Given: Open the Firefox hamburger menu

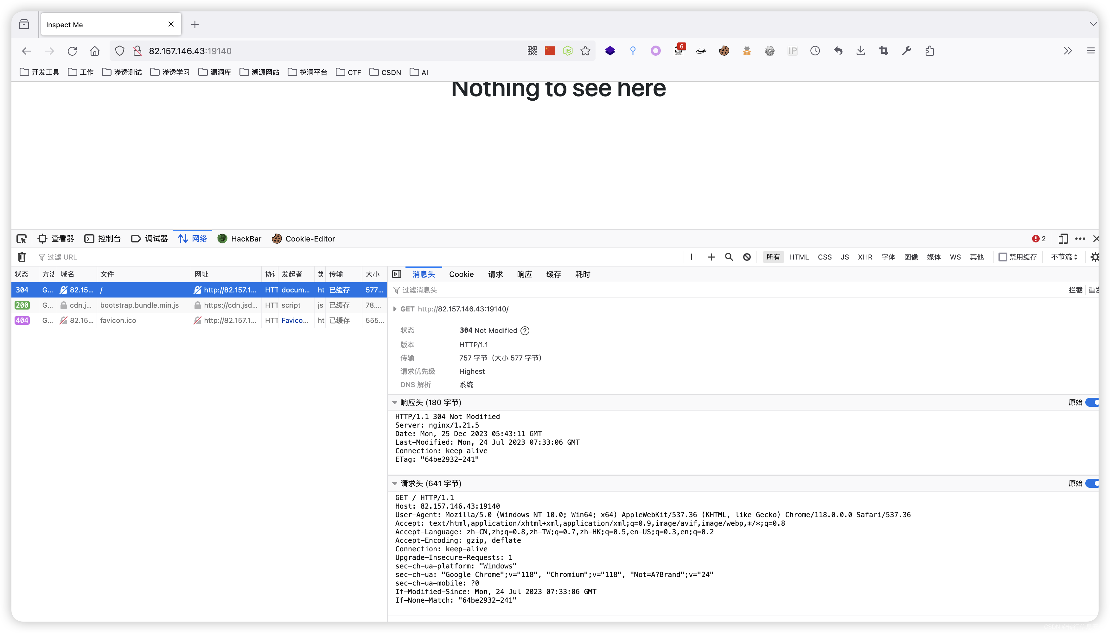Looking at the screenshot, I should click(1091, 51).
